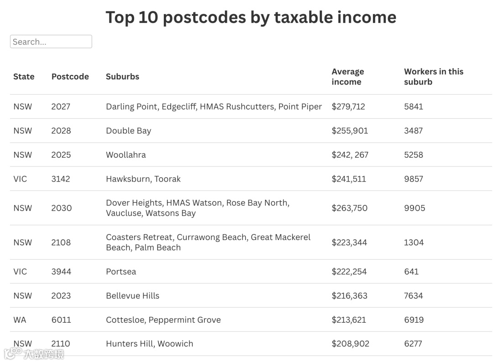
Task: Click the Portsea suburb cell
Action: 121,272
